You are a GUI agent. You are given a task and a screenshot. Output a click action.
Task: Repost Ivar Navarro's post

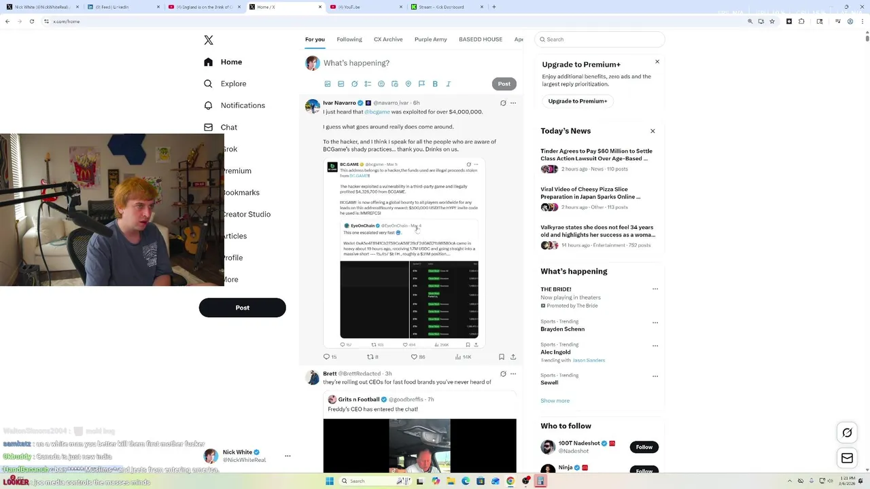(x=372, y=357)
